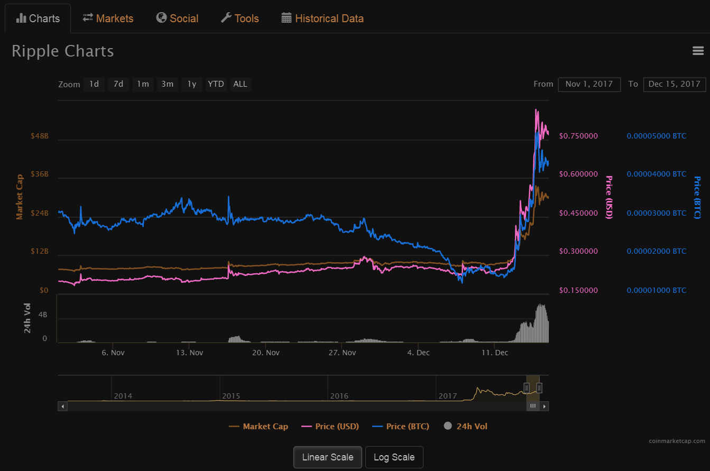Screen dimensions: 710x471
Task: Set zoom range to 1d
Action: [x=94, y=84]
